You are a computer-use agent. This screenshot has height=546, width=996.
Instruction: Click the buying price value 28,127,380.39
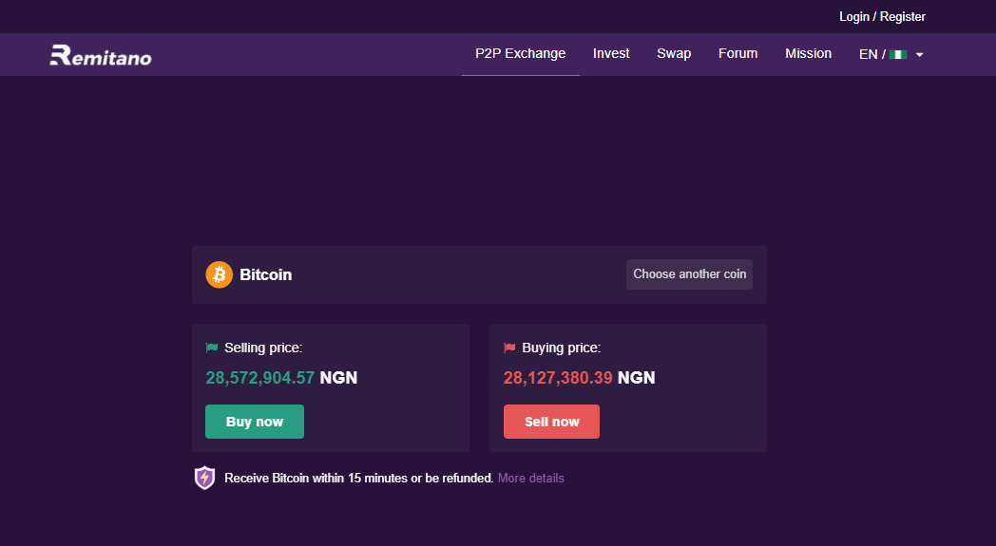pyautogui.click(x=557, y=378)
